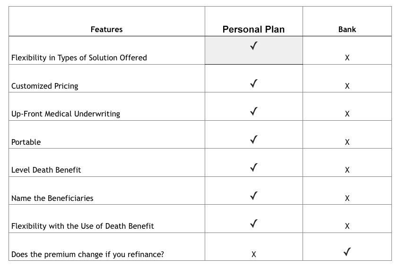399x266 pixels.
Task: Click the Features column header
Action: click(x=107, y=29)
